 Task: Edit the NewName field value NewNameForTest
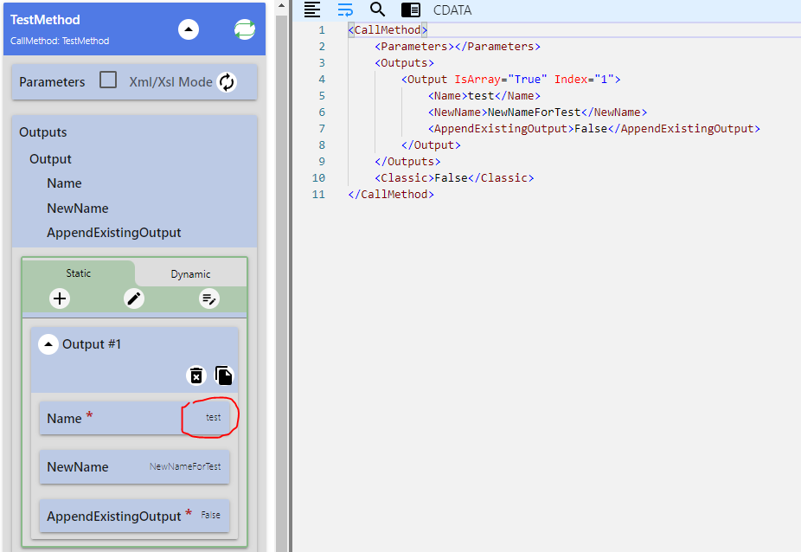click(x=185, y=466)
